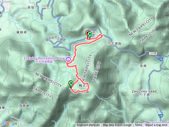Click the 101甲 road shield at top
169x127 pixels.
[46, 7]
